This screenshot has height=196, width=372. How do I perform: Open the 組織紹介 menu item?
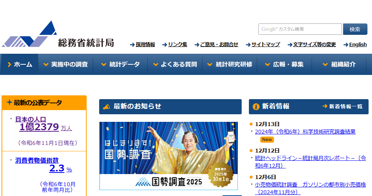(x=339, y=64)
